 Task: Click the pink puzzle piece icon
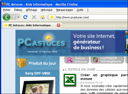[x=70, y=60]
